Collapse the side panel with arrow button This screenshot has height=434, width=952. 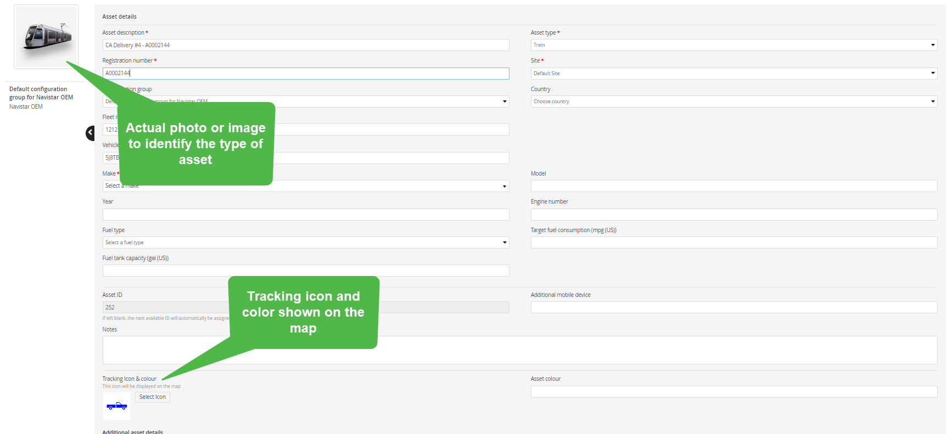tap(90, 133)
